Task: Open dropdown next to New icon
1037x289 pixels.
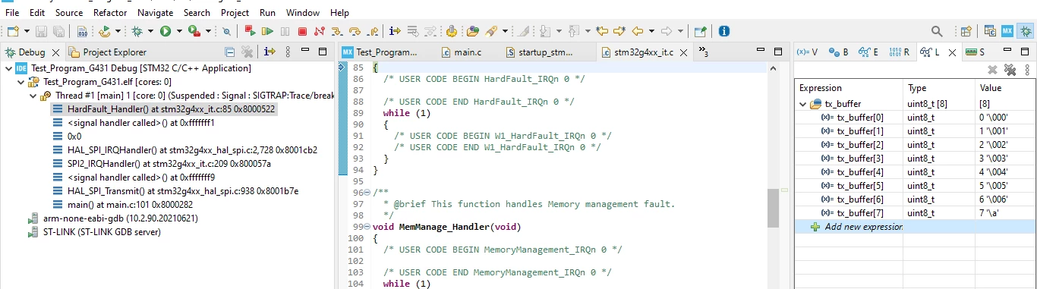Action: pyautogui.click(x=27, y=31)
